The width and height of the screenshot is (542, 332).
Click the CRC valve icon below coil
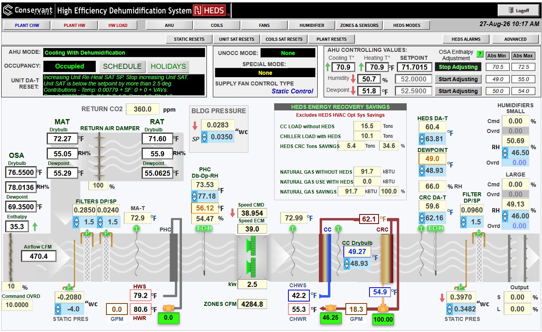click(x=383, y=308)
